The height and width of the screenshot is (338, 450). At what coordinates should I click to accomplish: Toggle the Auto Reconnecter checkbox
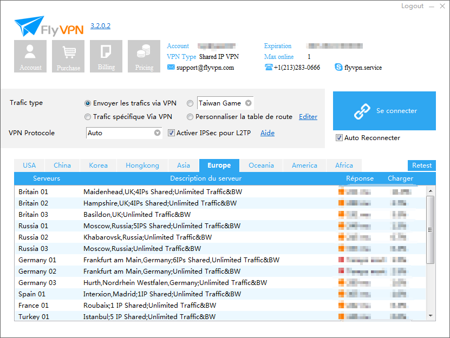tap(339, 137)
